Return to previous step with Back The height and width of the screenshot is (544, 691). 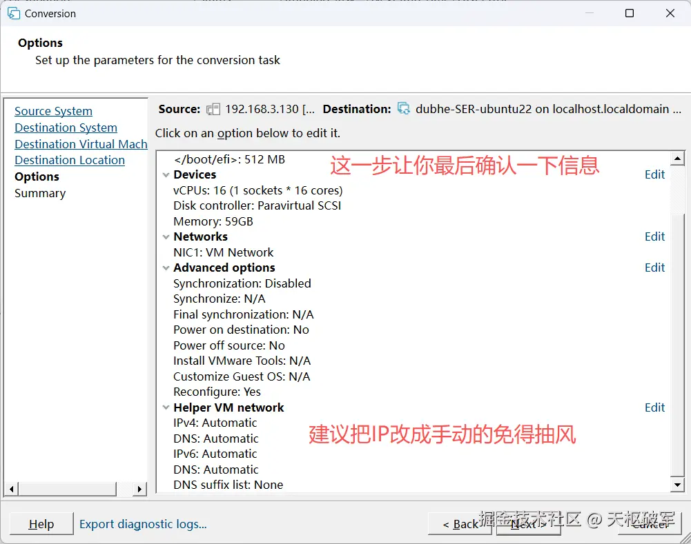point(460,524)
